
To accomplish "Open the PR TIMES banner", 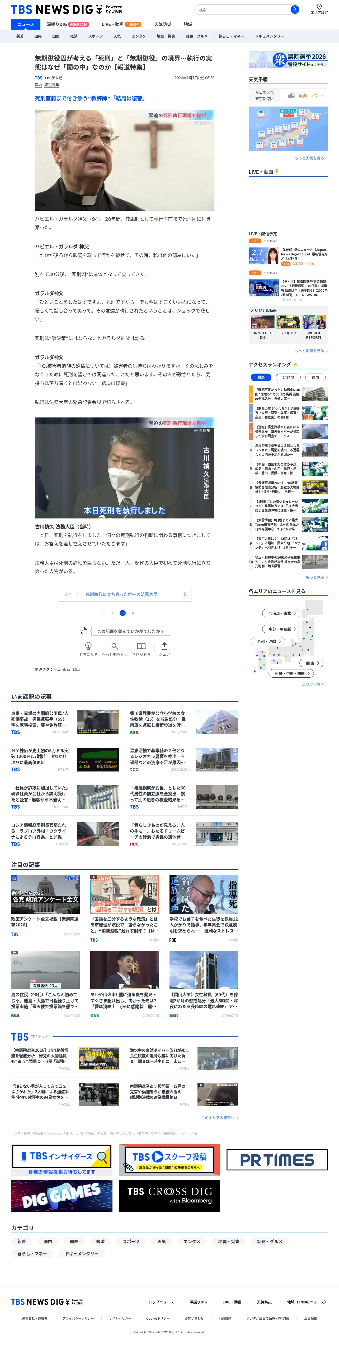I will 277,1160.
